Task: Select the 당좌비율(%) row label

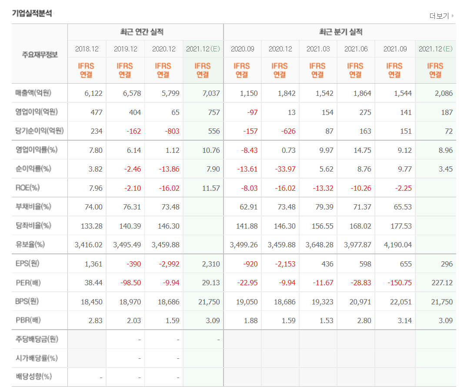Action: [33, 226]
